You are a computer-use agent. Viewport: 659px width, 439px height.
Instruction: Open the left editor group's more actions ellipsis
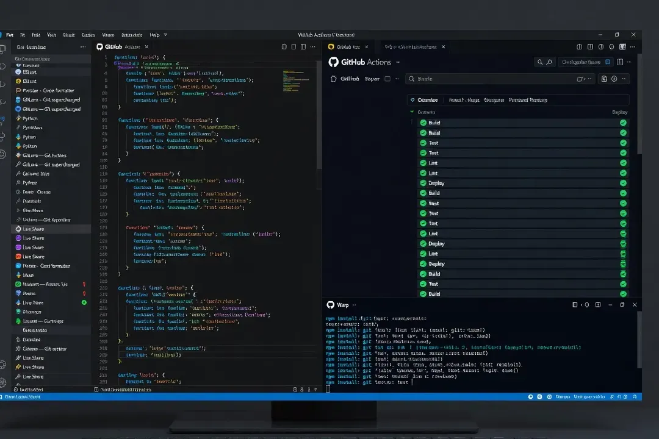(x=312, y=46)
